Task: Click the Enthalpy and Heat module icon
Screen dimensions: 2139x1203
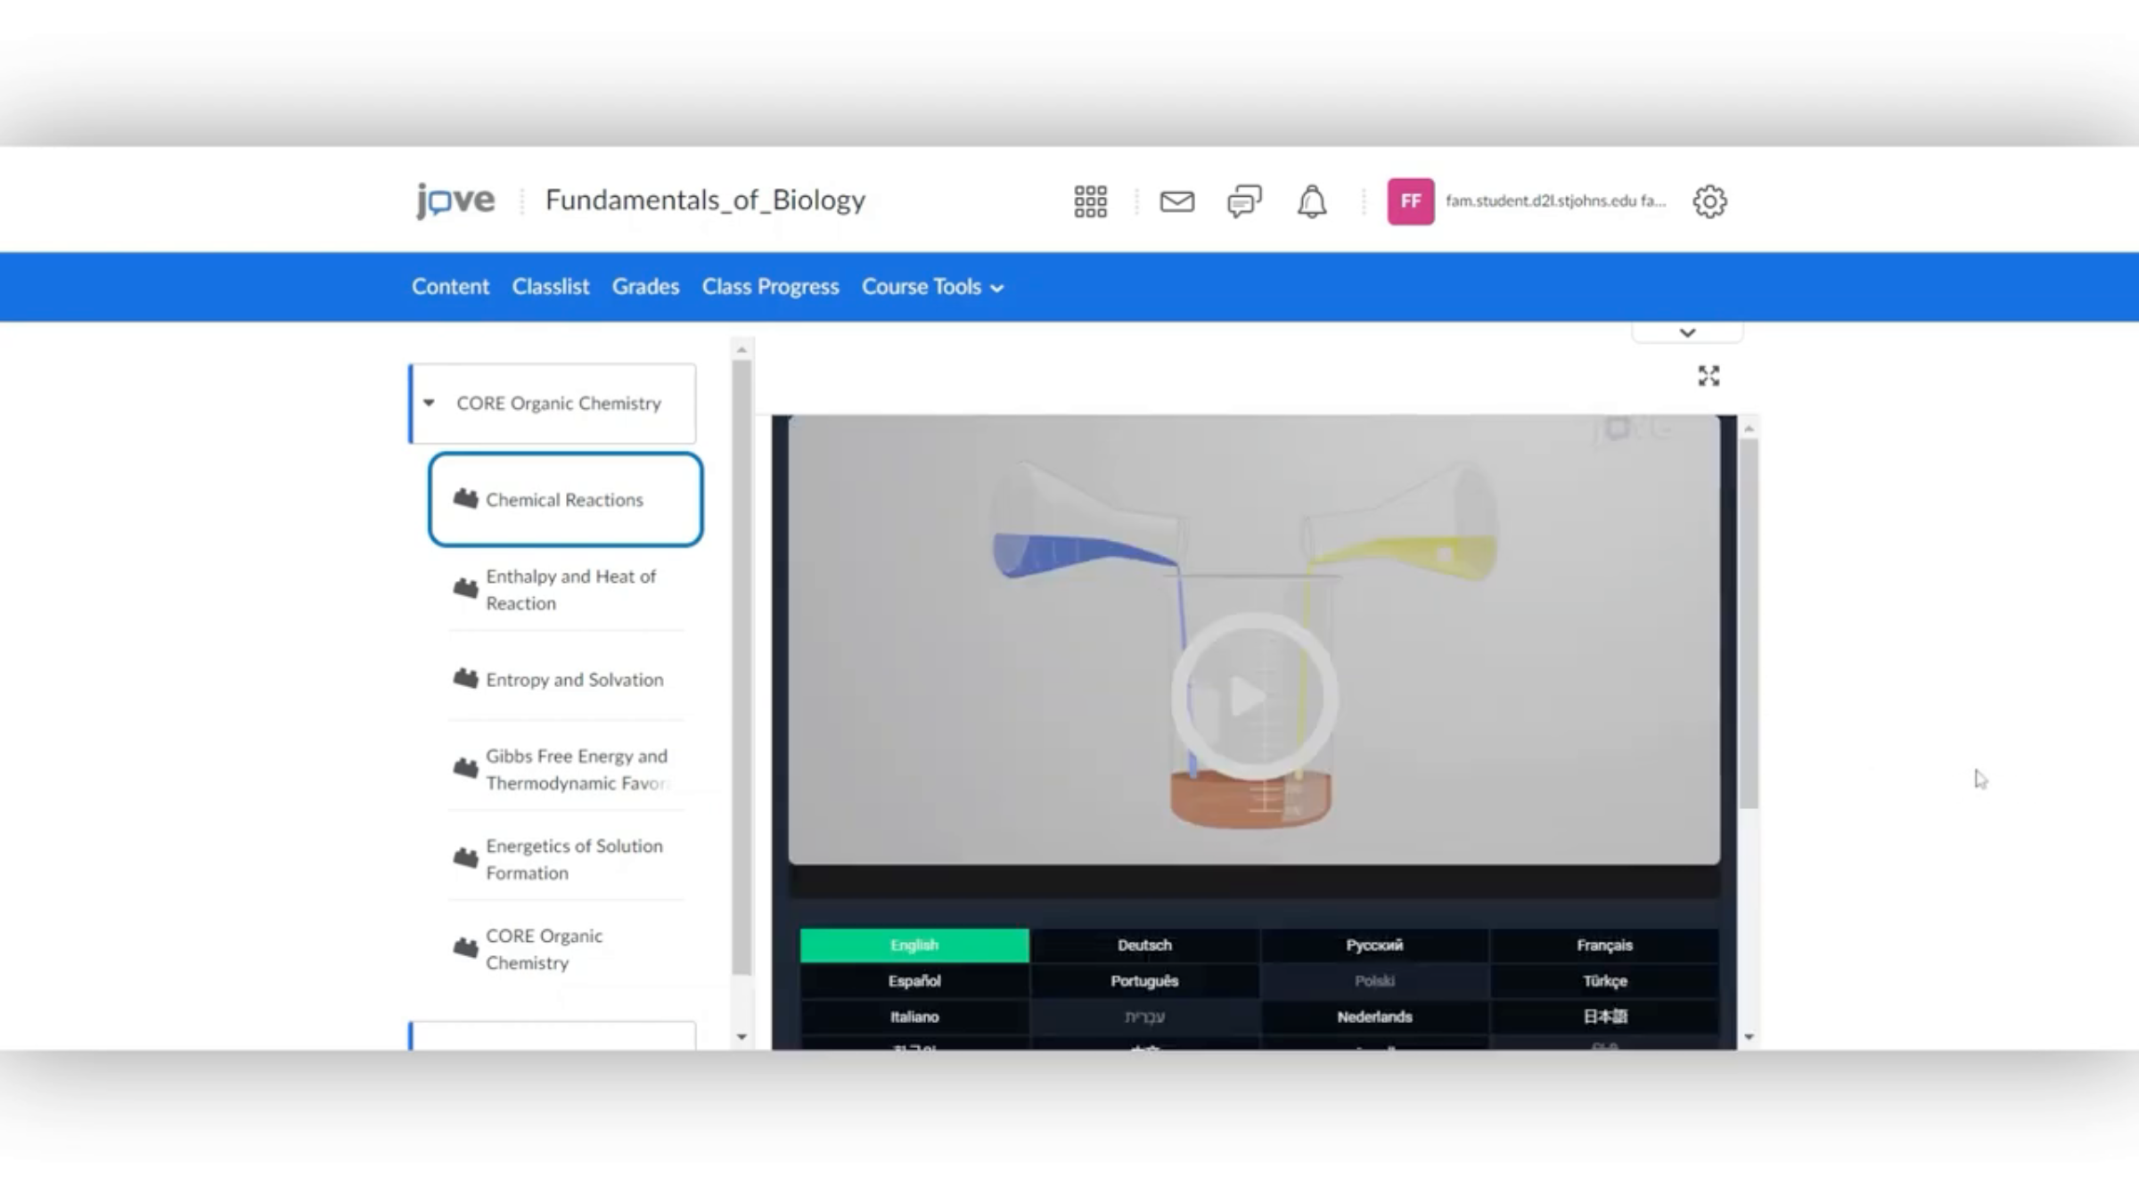Action: click(465, 588)
